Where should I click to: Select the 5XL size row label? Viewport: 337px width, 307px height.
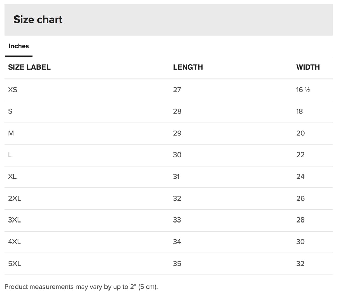pyautogui.click(x=14, y=264)
